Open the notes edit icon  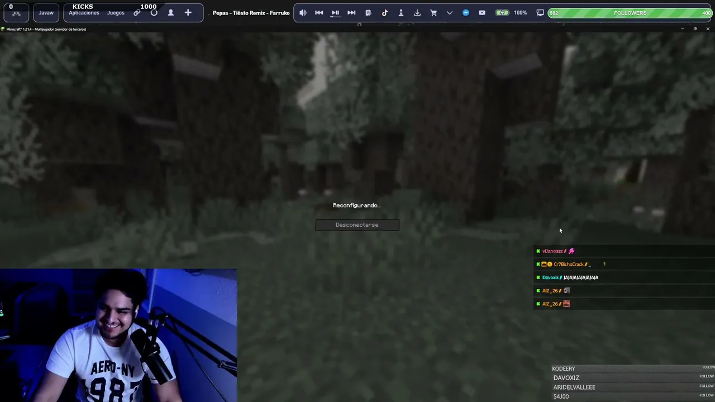tap(368, 13)
